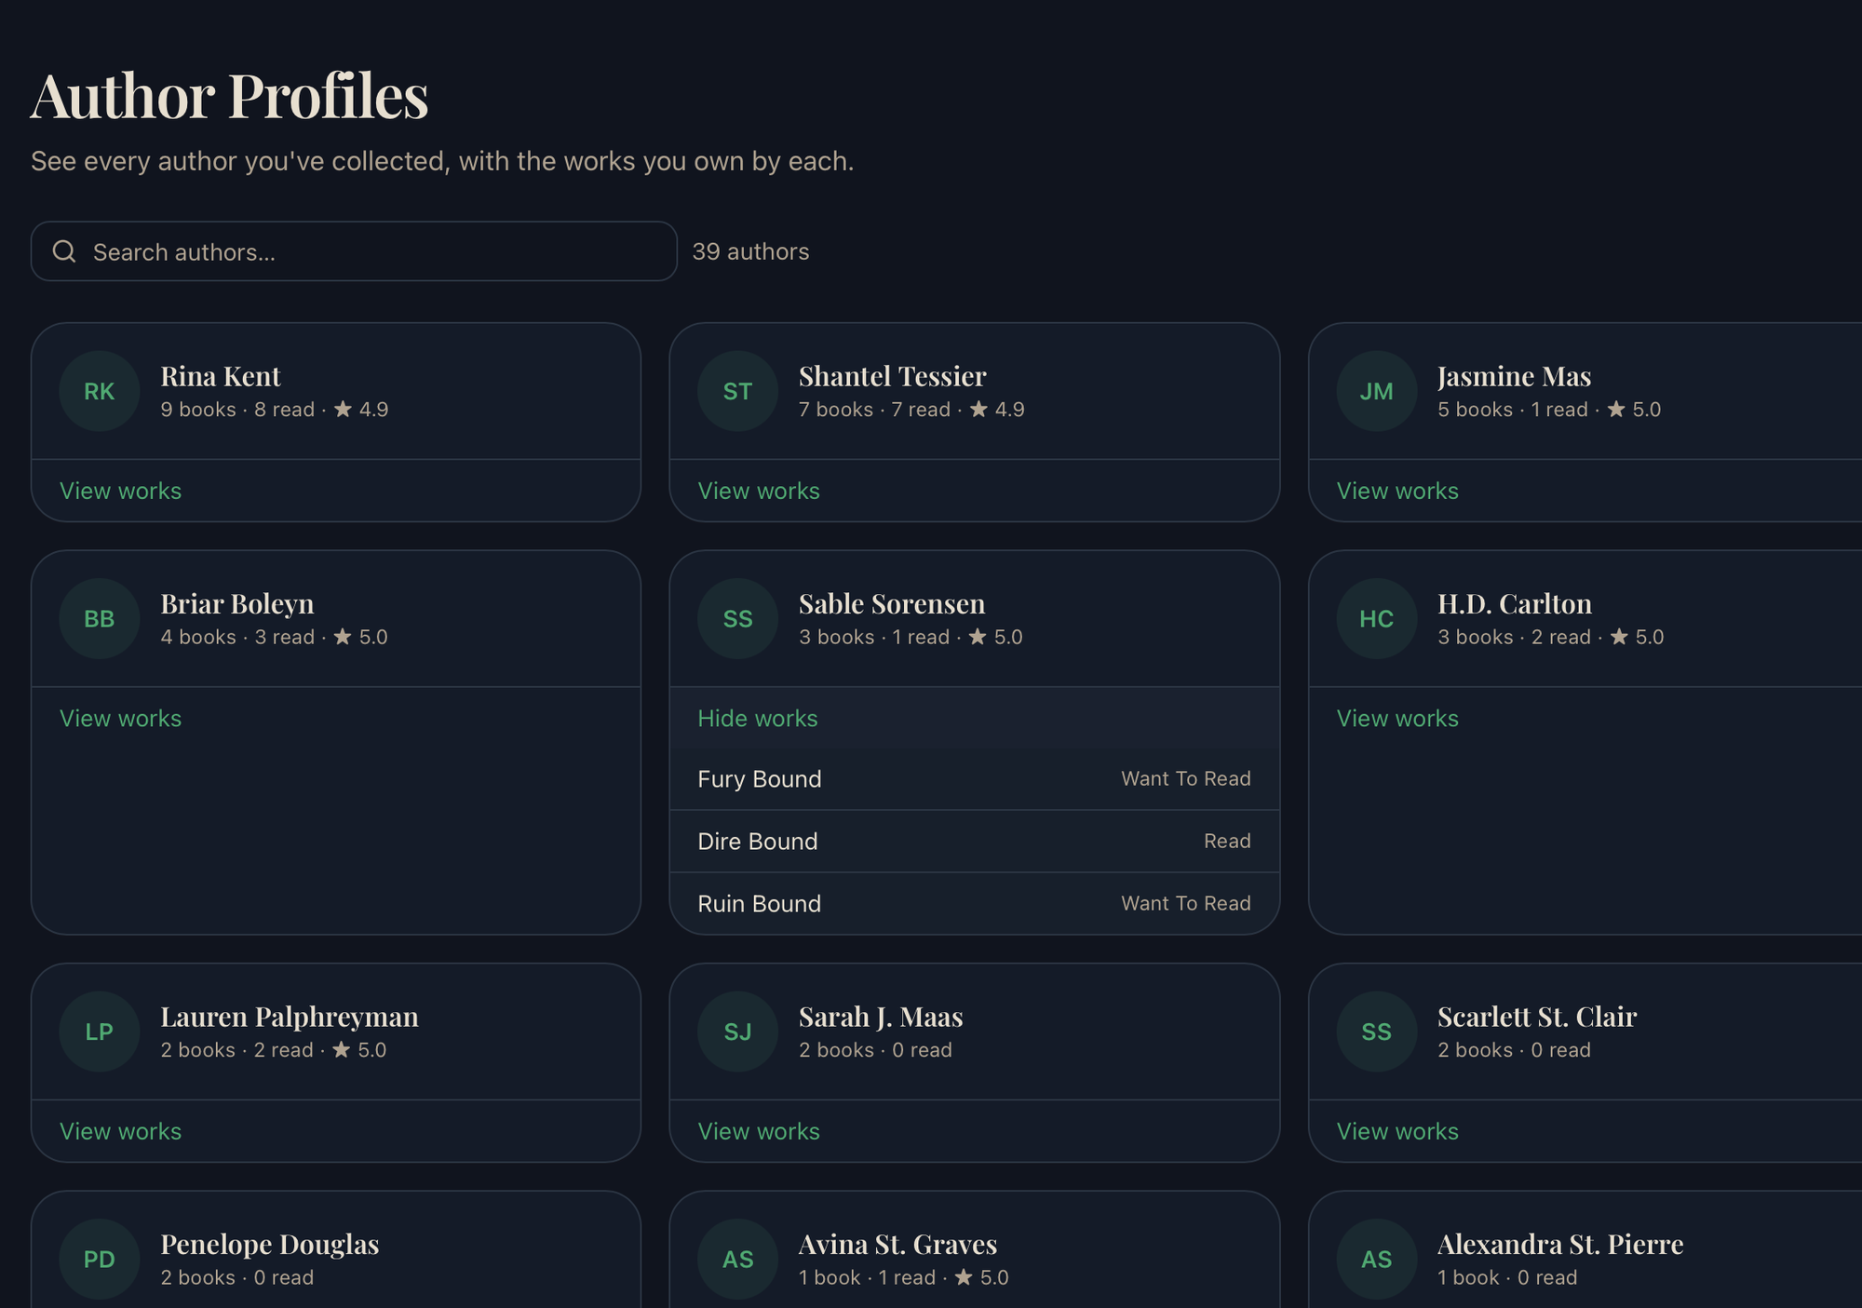Click the PD avatar for Penelope Douglas
This screenshot has width=1862, height=1308.
[100, 1260]
